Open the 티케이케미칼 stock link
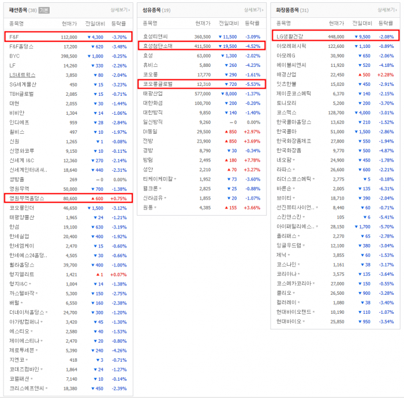The image size is (404, 398). click(x=158, y=179)
